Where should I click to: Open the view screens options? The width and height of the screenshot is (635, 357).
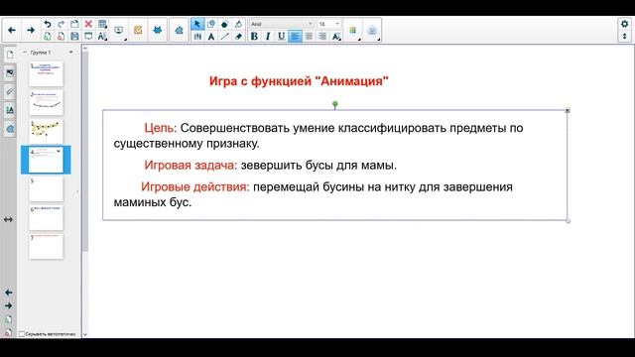pos(119,31)
